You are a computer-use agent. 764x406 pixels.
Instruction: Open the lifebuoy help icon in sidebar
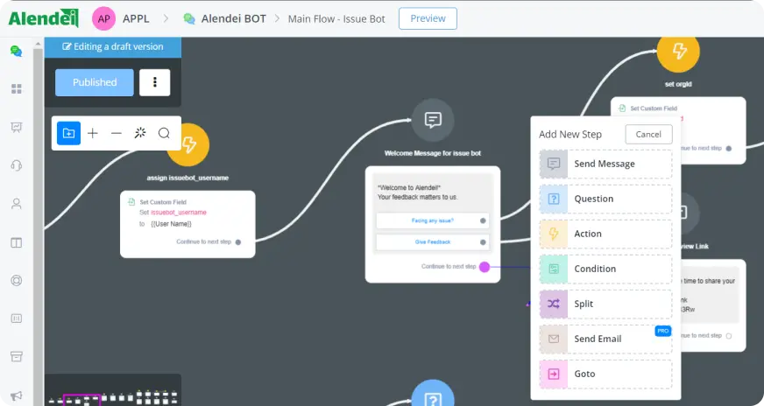coord(17,280)
